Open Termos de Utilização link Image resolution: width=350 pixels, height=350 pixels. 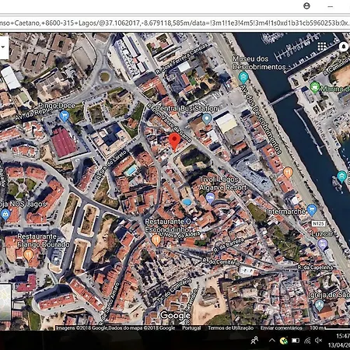pyautogui.click(x=230, y=328)
